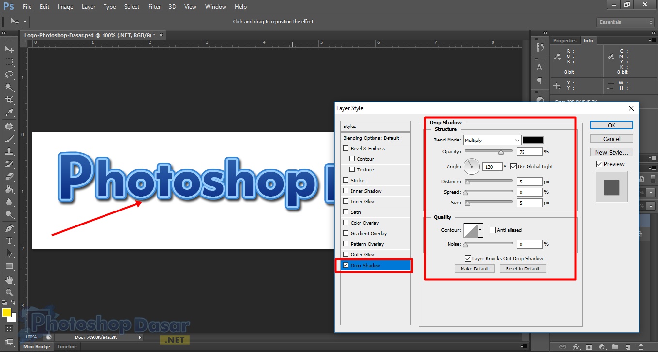Screen dimensions: 658x352
Task: Enable the Anti-aliased checkbox
Action: (493, 230)
